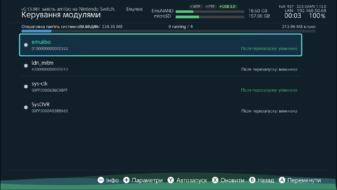
Task: Click the 100% battery indicator
Action: [x=317, y=16]
